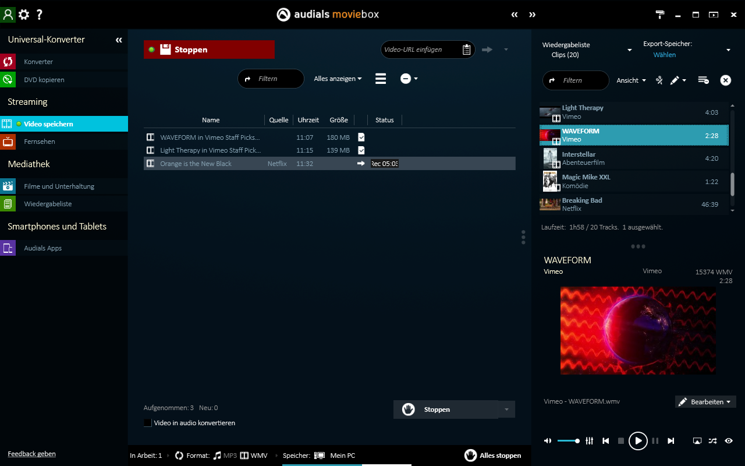Image resolution: width=745 pixels, height=466 pixels.
Task: Enable Video in audio konvertieren checkbox
Action: (148, 423)
